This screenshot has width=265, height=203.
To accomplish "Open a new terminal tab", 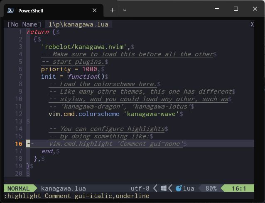I will [x=112, y=10].
